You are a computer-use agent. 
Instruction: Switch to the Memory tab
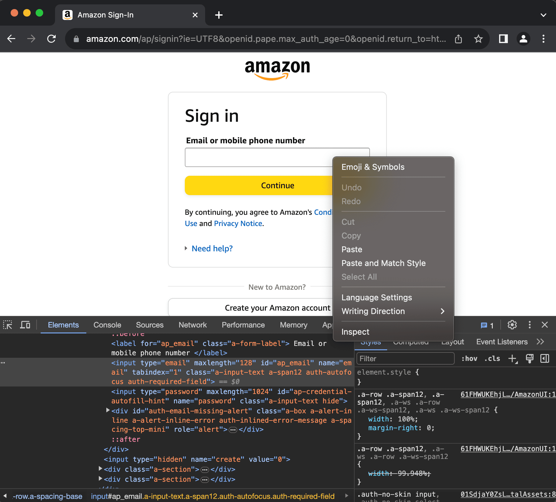pos(294,325)
